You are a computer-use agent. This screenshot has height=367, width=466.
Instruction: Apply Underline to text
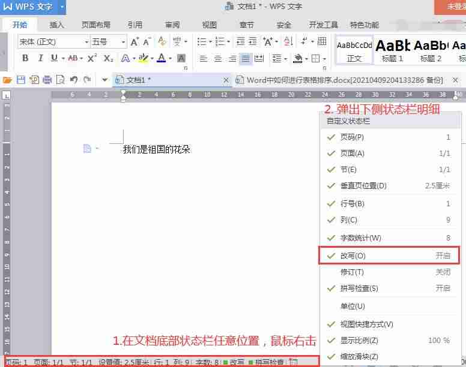coord(54,58)
